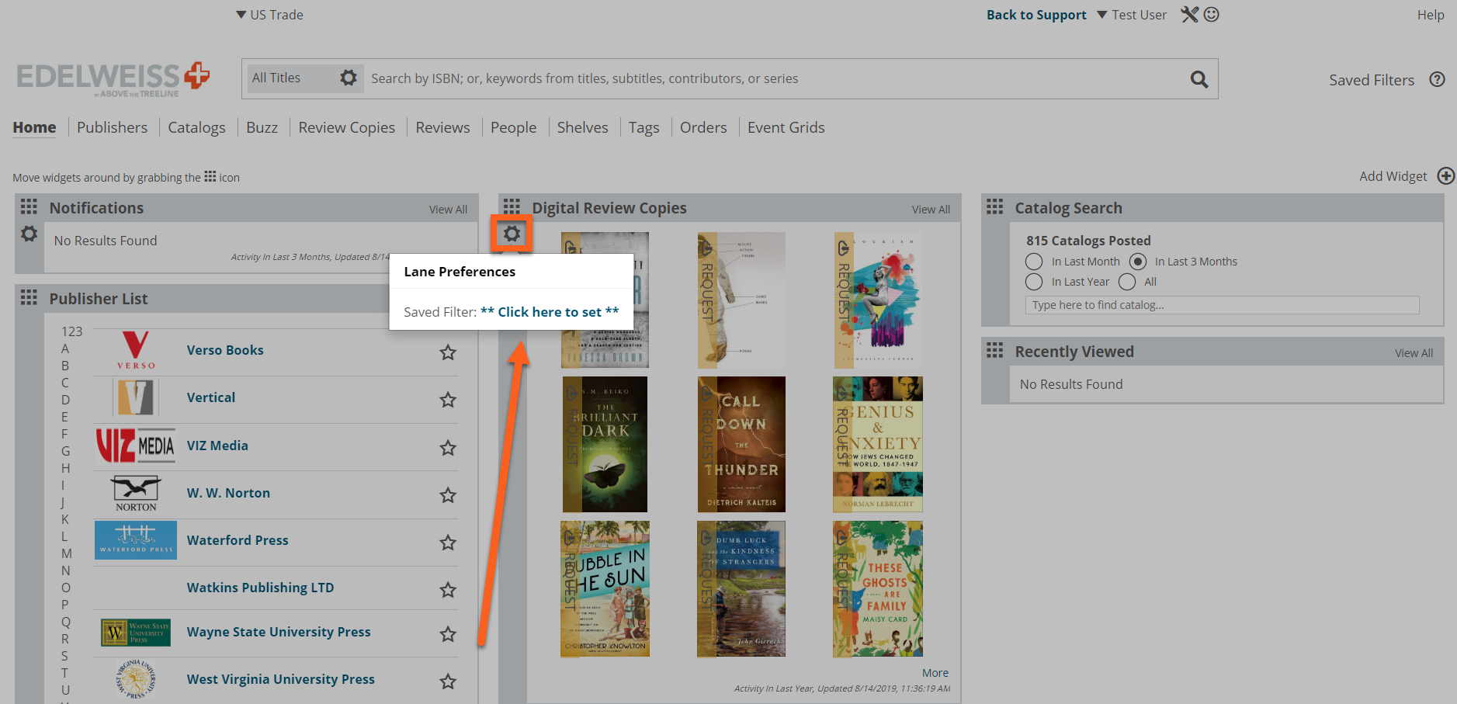This screenshot has width=1457, height=704.
Task: Click the Verso Books logo
Action: pos(136,351)
